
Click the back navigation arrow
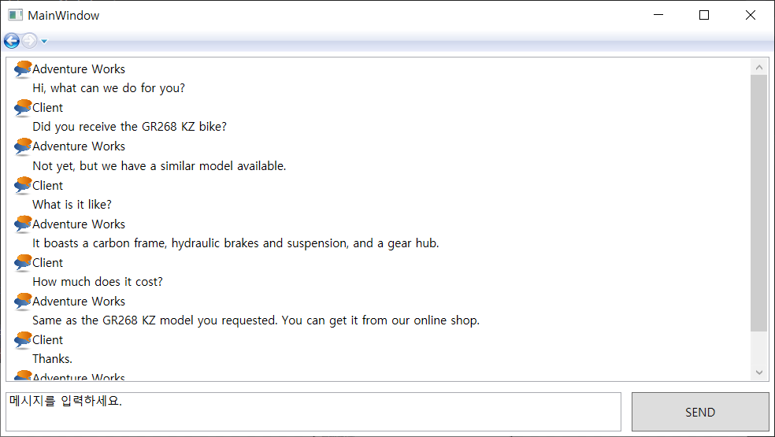point(12,40)
